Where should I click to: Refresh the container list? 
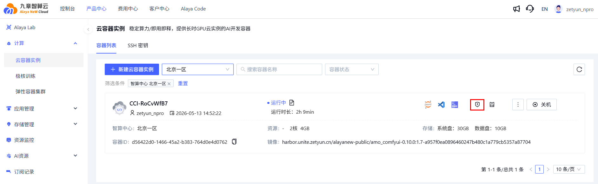click(579, 69)
